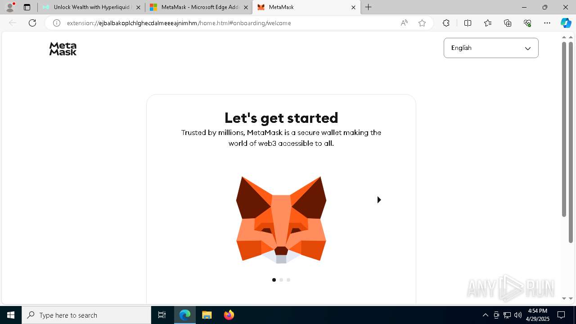The width and height of the screenshot is (576, 324).
Task: Open the Favorites list icon
Action: point(488,23)
